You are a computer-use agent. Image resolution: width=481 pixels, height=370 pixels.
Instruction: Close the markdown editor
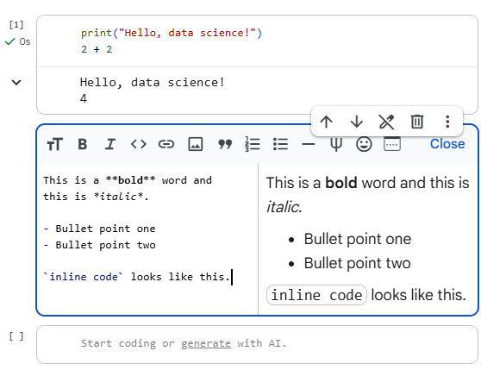coord(447,144)
